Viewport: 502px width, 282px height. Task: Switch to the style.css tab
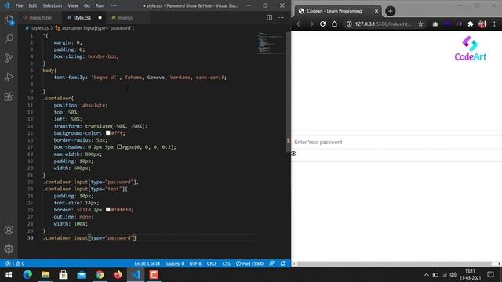coord(82,17)
